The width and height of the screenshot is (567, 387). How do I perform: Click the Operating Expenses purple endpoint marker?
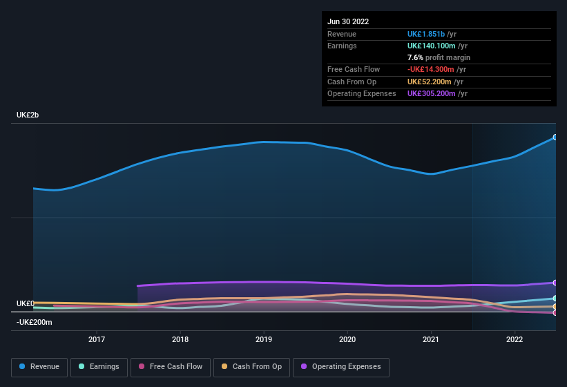(x=555, y=283)
